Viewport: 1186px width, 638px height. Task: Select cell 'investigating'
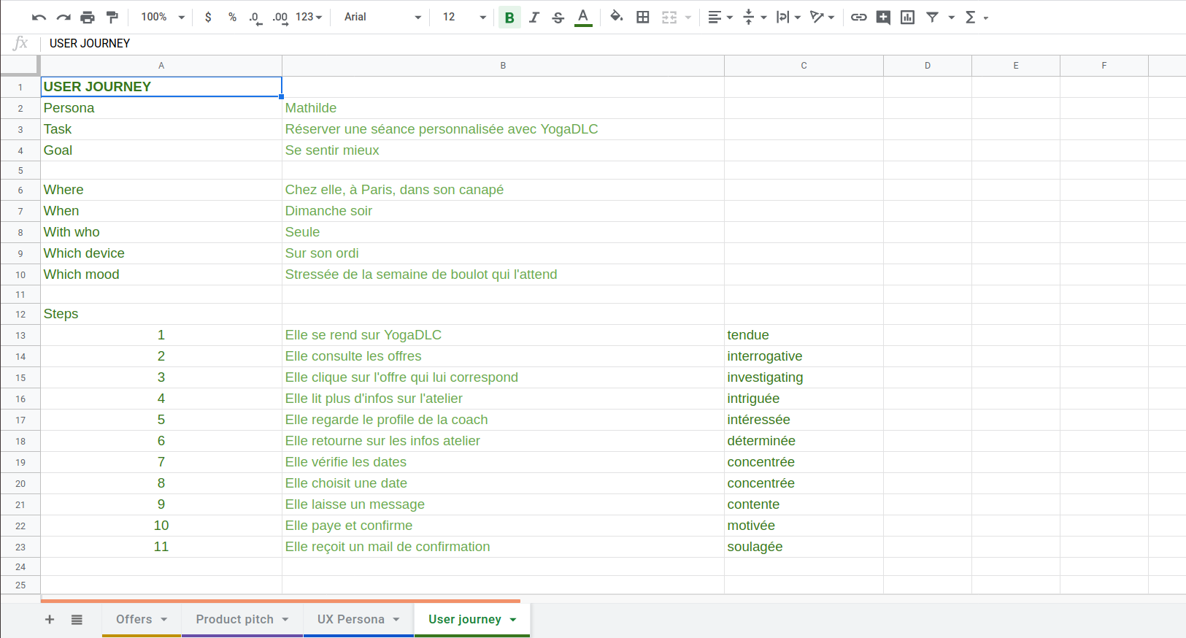point(804,377)
